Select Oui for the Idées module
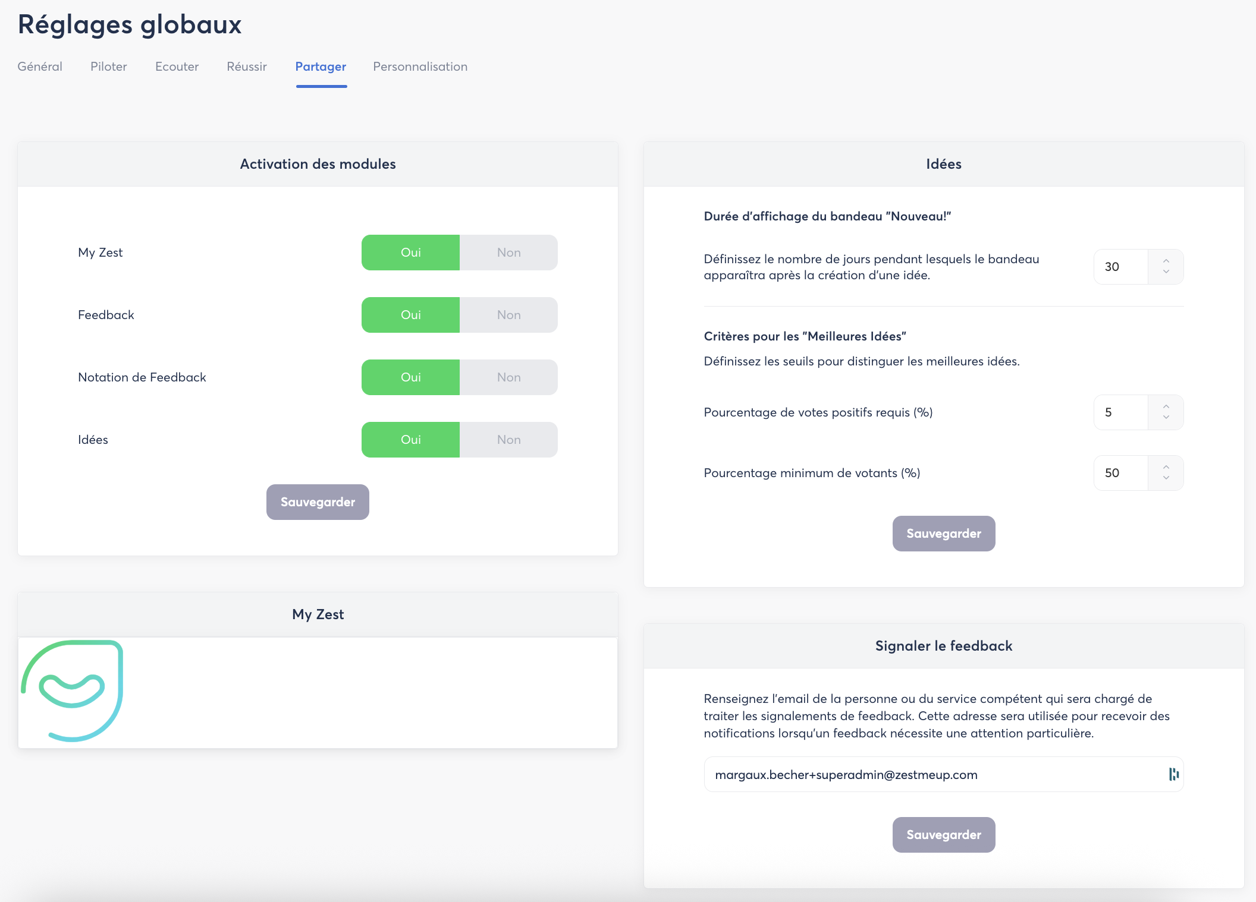The height and width of the screenshot is (902, 1256). [410, 440]
